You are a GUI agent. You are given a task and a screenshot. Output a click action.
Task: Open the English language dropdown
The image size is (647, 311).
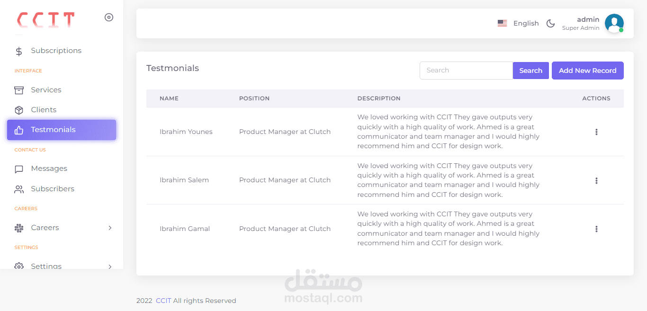[x=518, y=23]
